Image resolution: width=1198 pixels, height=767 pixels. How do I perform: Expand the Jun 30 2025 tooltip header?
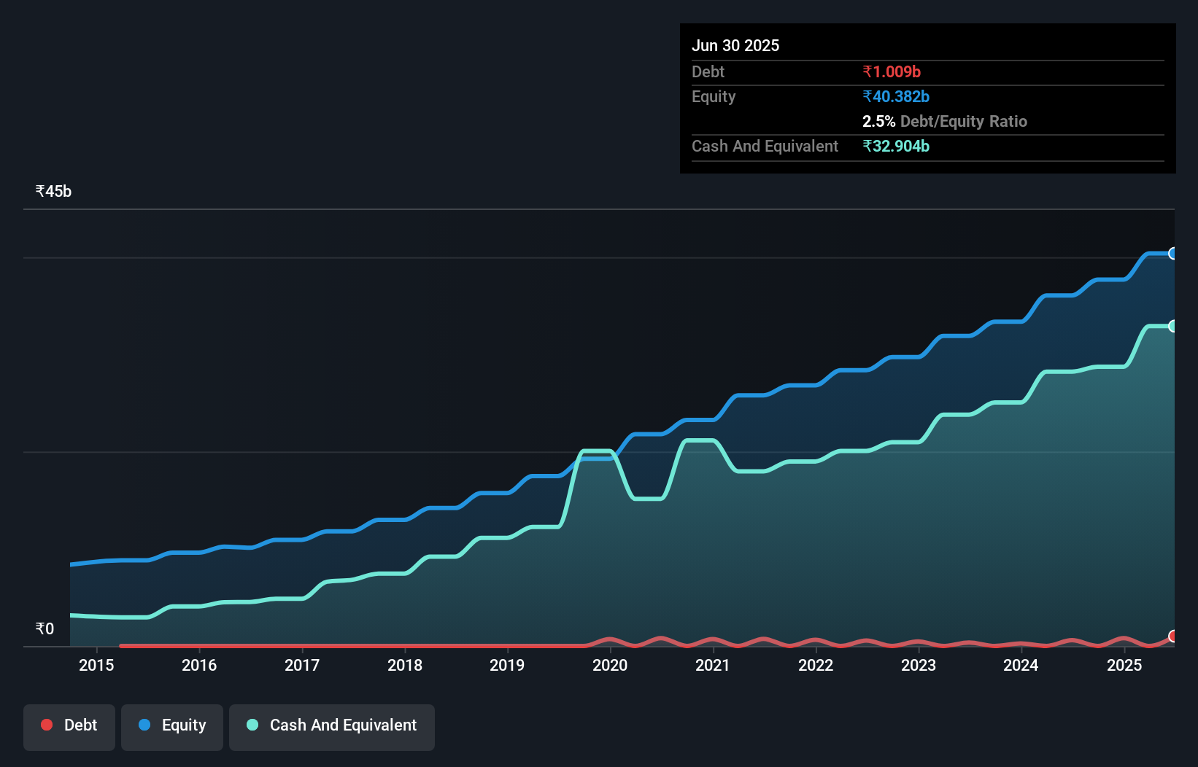point(735,45)
